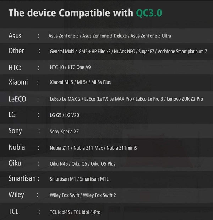Select the Asus brand label

(15, 36)
